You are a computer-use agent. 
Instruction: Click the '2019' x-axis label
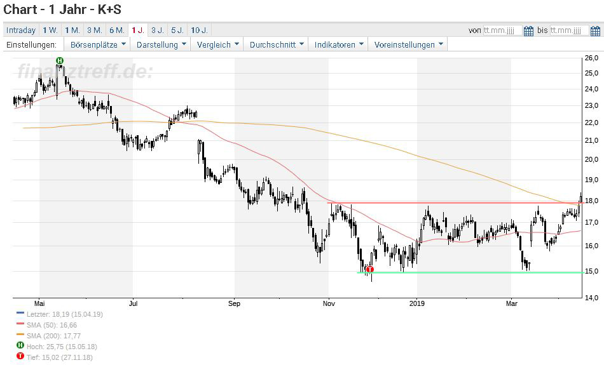pyautogui.click(x=417, y=303)
